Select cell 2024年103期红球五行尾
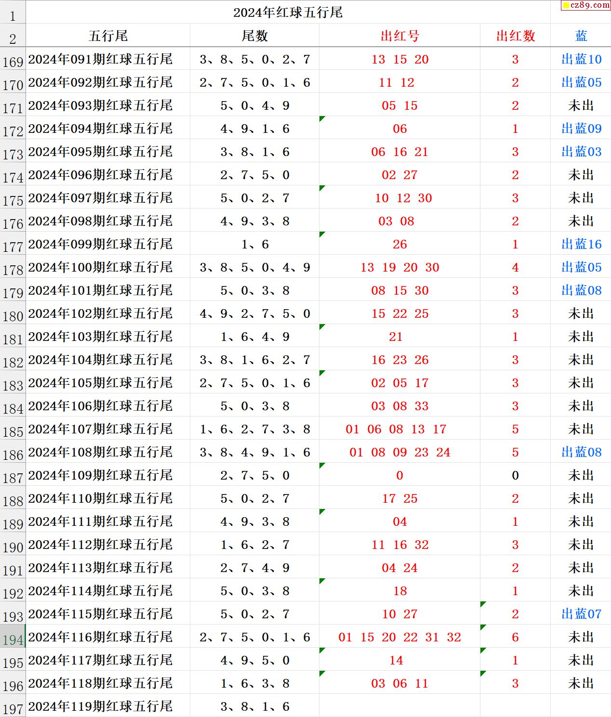 (108, 337)
